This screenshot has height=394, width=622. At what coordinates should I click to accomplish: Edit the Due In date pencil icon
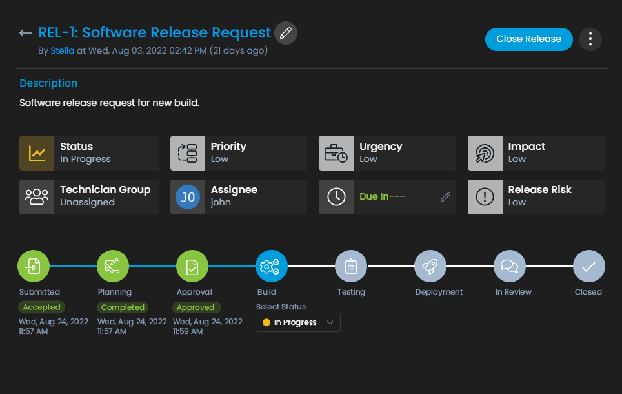[x=445, y=197]
